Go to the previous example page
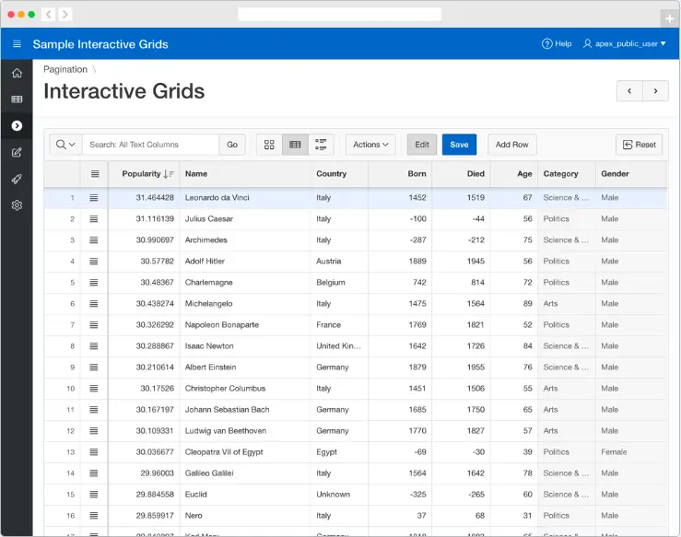Image resolution: width=681 pixels, height=537 pixels. coord(629,91)
